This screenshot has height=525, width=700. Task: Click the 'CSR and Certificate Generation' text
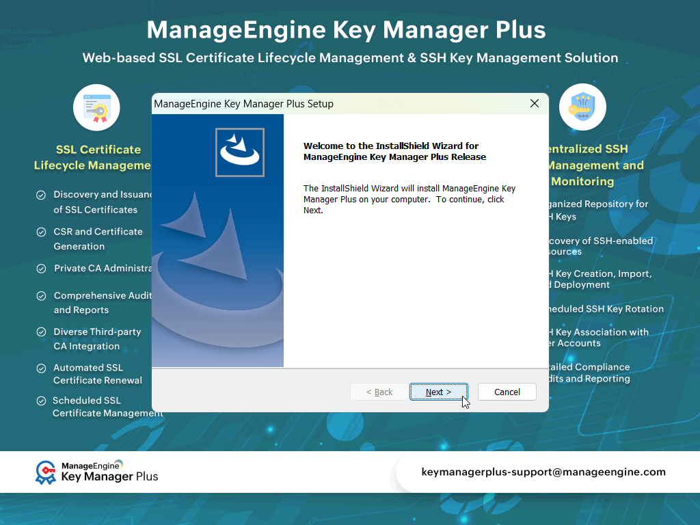(x=98, y=239)
